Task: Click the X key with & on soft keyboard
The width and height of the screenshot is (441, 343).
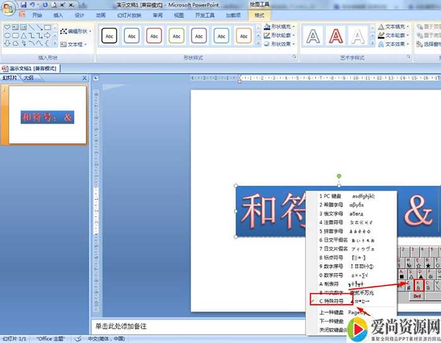Action: [x=418, y=285]
